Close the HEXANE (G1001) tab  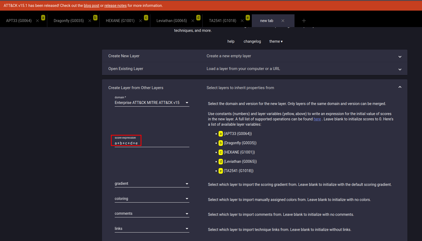[x=140, y=21]
